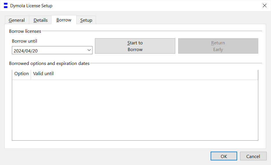Confirm with the OK button
Viewport: 271px width, 165px height.
pyautogui.click(x=224, y=156)
